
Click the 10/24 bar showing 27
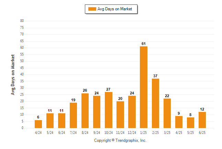click(x=109, y=110)
